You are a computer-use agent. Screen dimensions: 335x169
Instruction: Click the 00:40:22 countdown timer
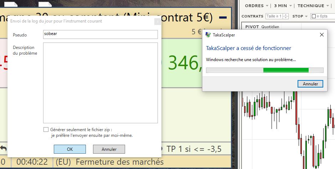32,162
